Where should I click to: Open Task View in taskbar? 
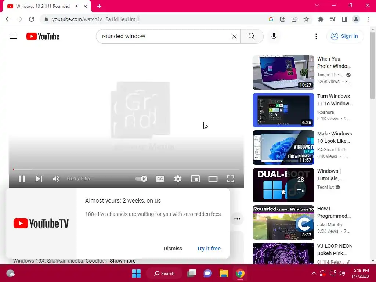192,273
